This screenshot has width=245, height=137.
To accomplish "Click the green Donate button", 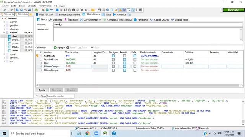I will (x=234, y=10).
